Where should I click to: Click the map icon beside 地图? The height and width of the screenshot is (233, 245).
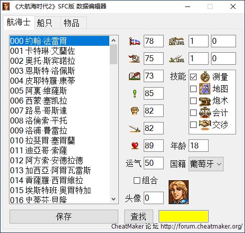tap(205, 89)
